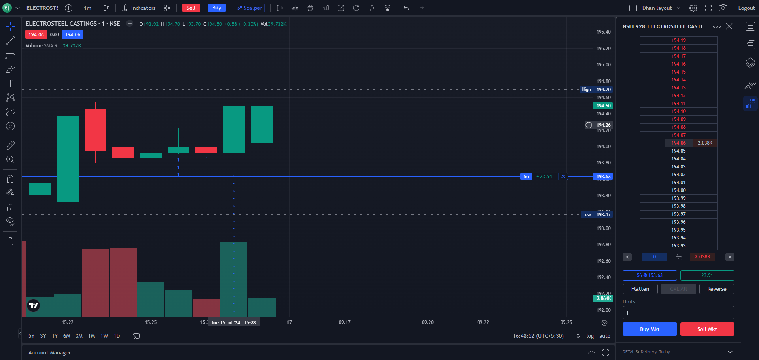Click the add symbol compare plus icon
The image size is (759, 360).
click(68, 8)
